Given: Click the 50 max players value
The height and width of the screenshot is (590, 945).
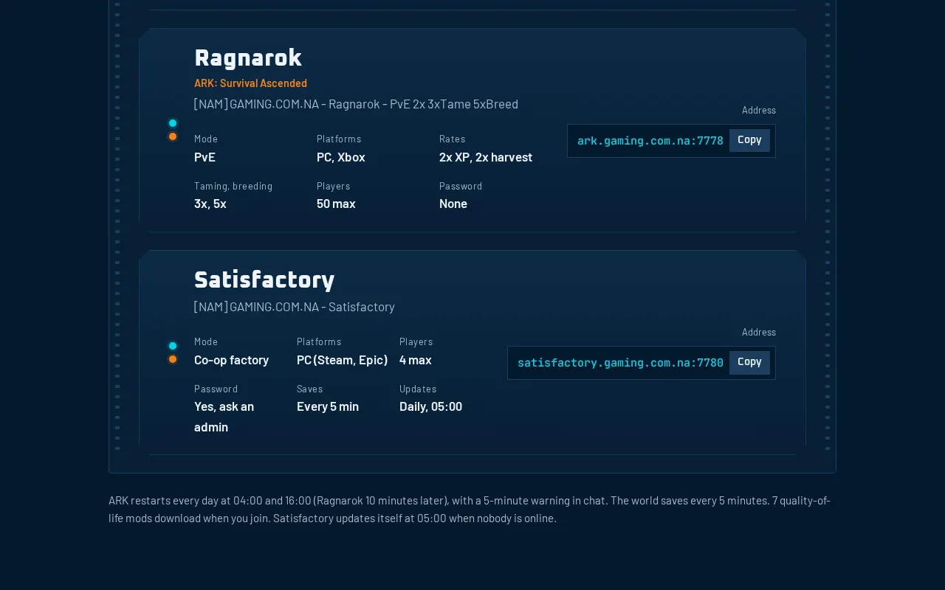Looking at the screenshot, I should tap(336, 204).
